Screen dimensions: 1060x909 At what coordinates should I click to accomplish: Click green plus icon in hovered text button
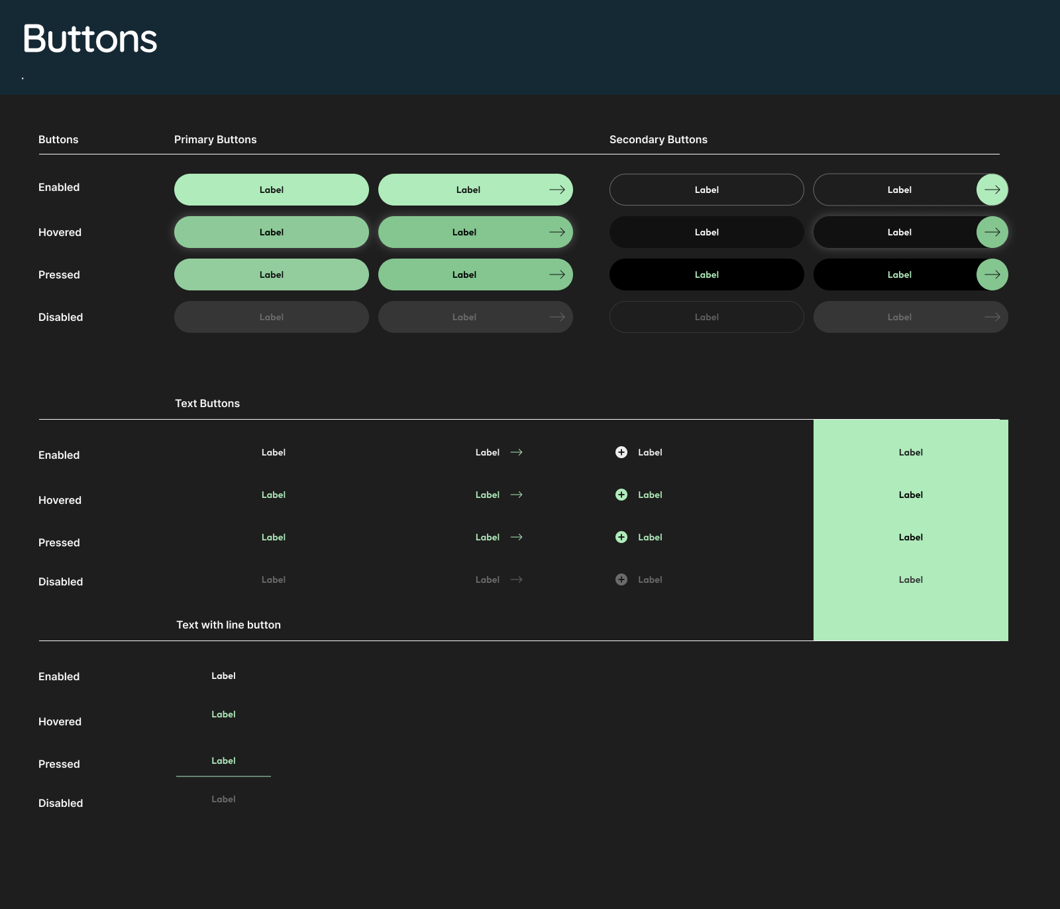click(x=621, y=495)
